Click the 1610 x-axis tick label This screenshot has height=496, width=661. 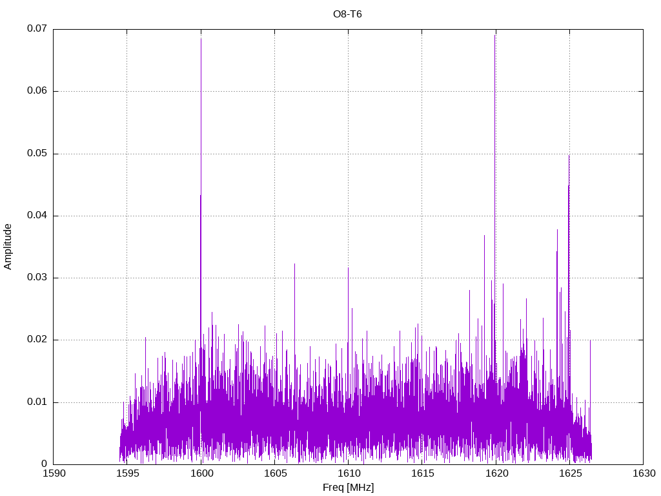[x=348, y=473]
